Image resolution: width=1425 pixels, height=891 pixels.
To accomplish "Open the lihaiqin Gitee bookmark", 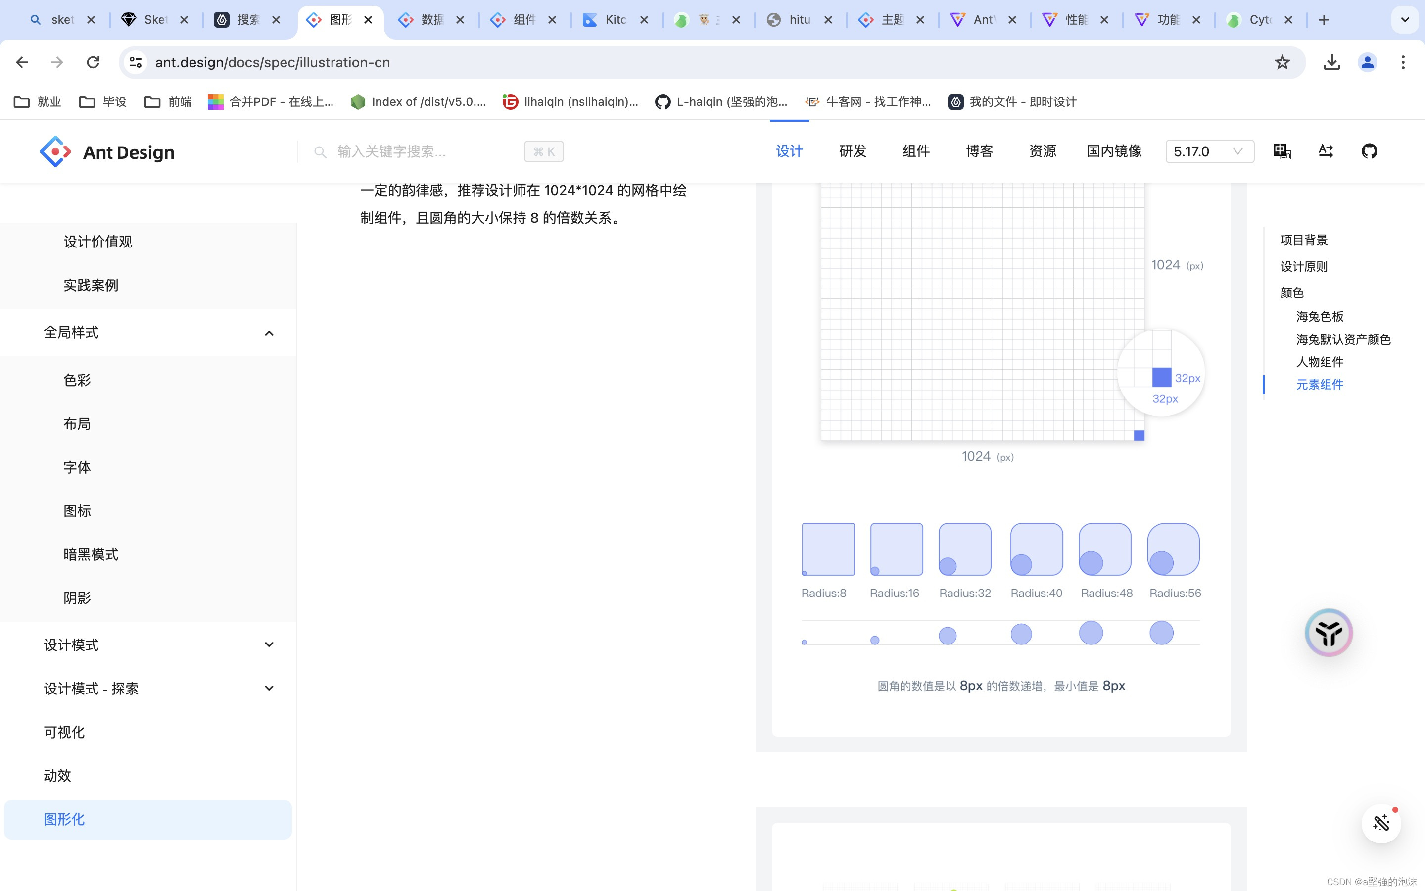I will (570, 101).
